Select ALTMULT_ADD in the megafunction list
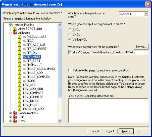152x137 pixels. [33, 73]
